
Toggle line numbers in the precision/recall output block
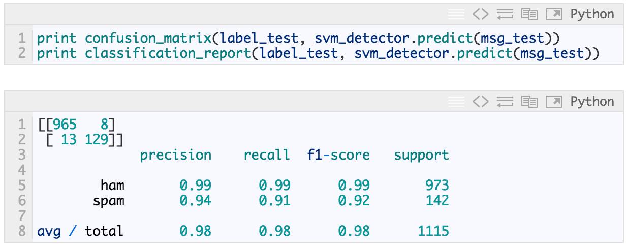point(456,102)
